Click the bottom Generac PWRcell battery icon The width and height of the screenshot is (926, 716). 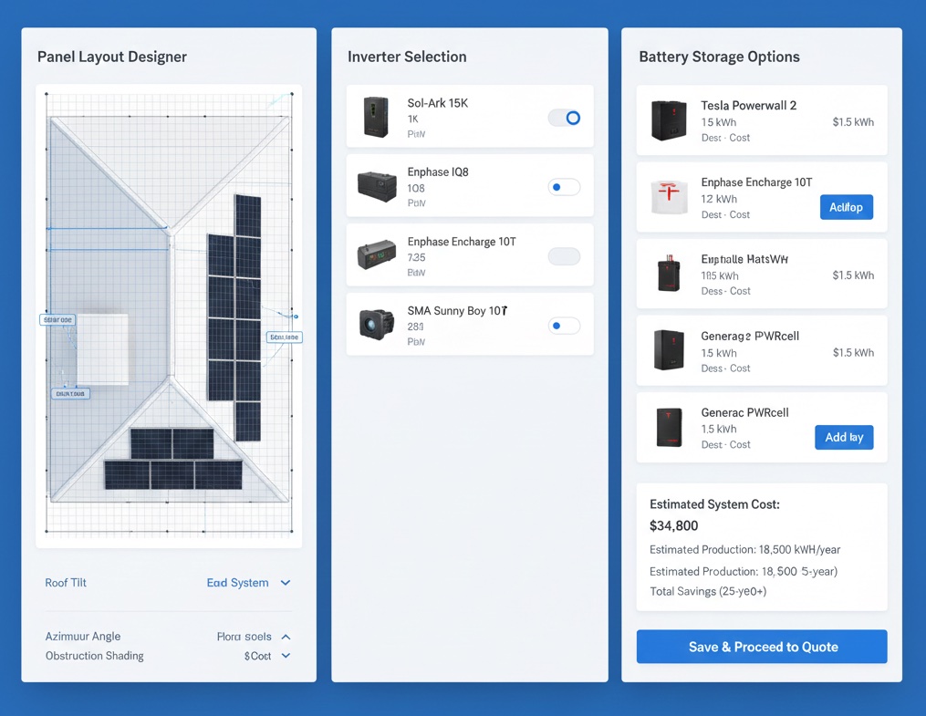[x=669, y=428]
